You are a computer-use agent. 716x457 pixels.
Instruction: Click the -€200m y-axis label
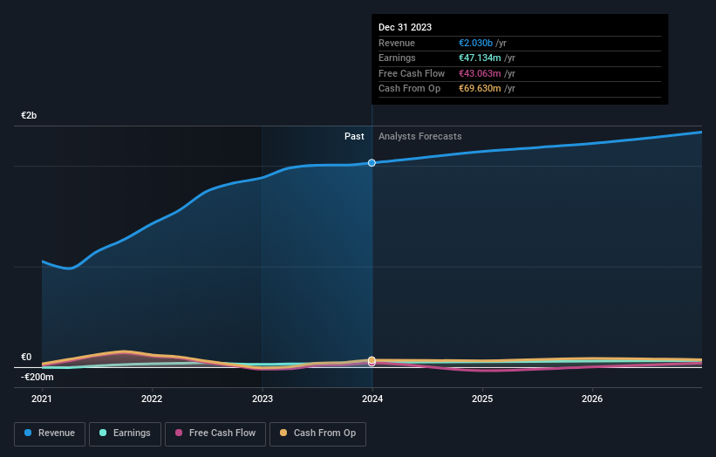[x=37, y=377]
